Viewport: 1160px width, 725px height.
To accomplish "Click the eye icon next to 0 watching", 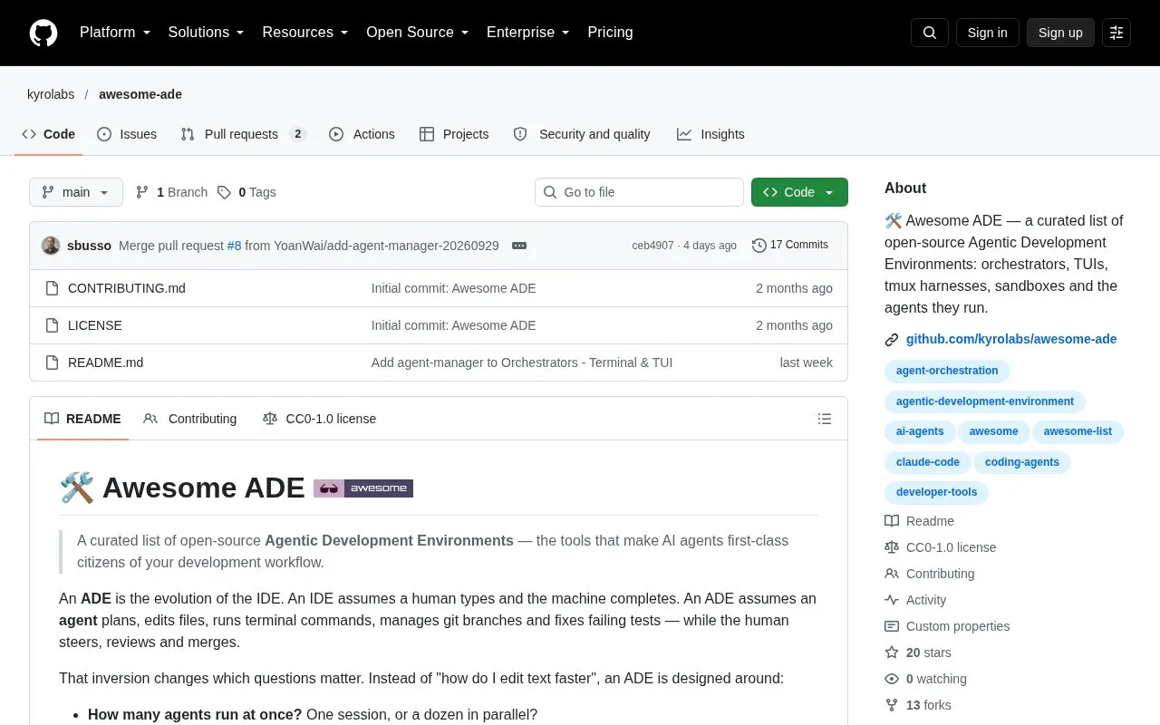I will click(892, 679).
